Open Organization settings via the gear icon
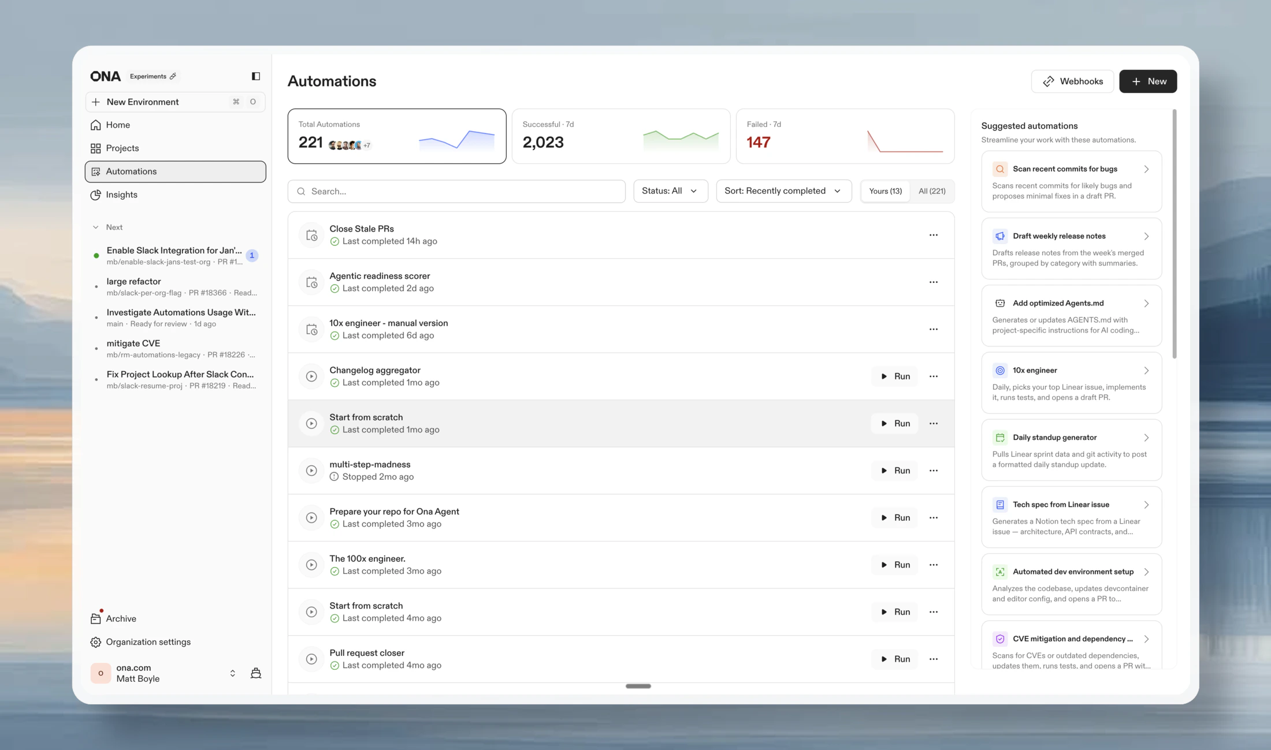The height and width of the screenshot is (750, 1271). [x=96, y=641]
